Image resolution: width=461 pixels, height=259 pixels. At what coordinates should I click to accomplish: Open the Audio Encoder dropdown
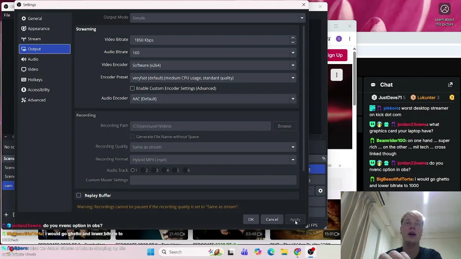point(213,99)
